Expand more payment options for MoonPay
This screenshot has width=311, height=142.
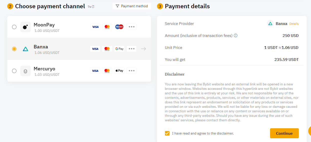point(132,27)
